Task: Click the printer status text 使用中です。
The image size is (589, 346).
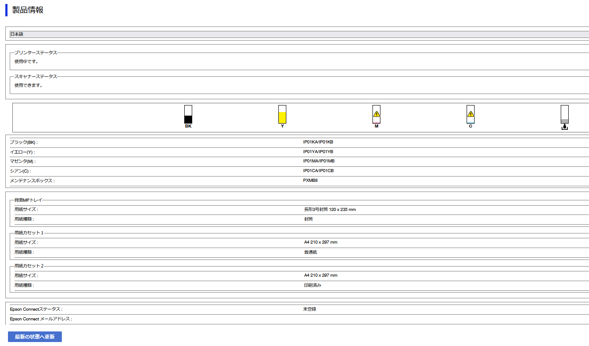Action: 26,61
